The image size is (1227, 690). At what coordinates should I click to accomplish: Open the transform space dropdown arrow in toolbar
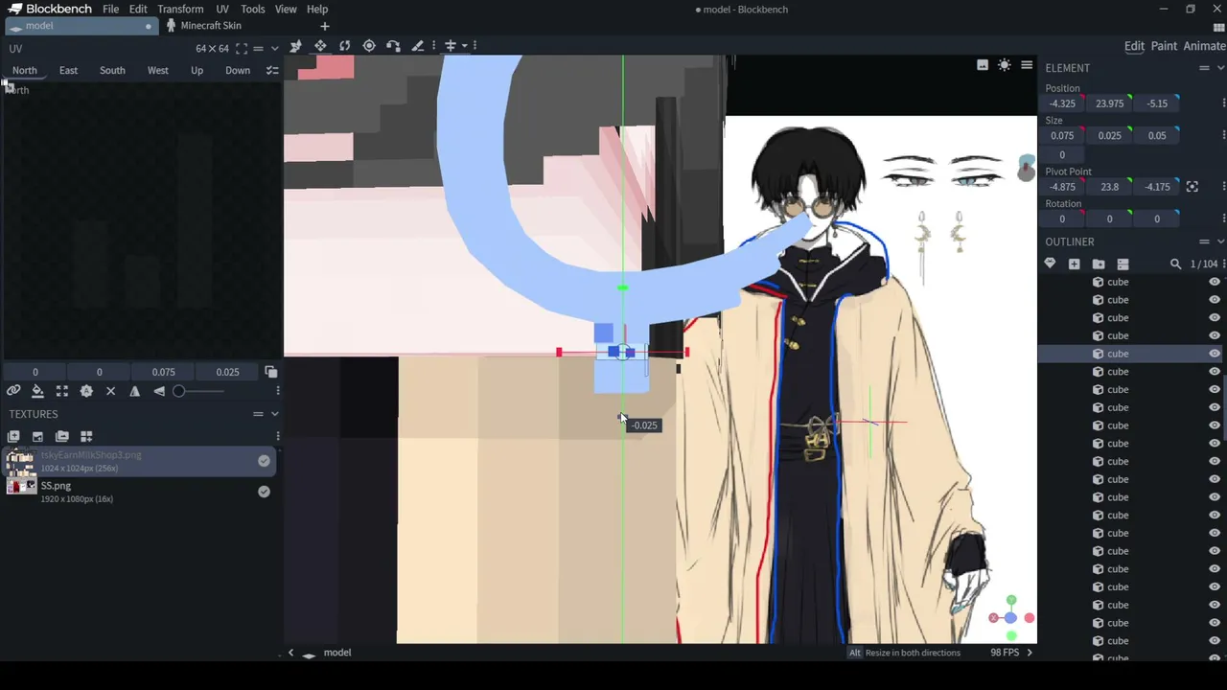tap(464, 45)
